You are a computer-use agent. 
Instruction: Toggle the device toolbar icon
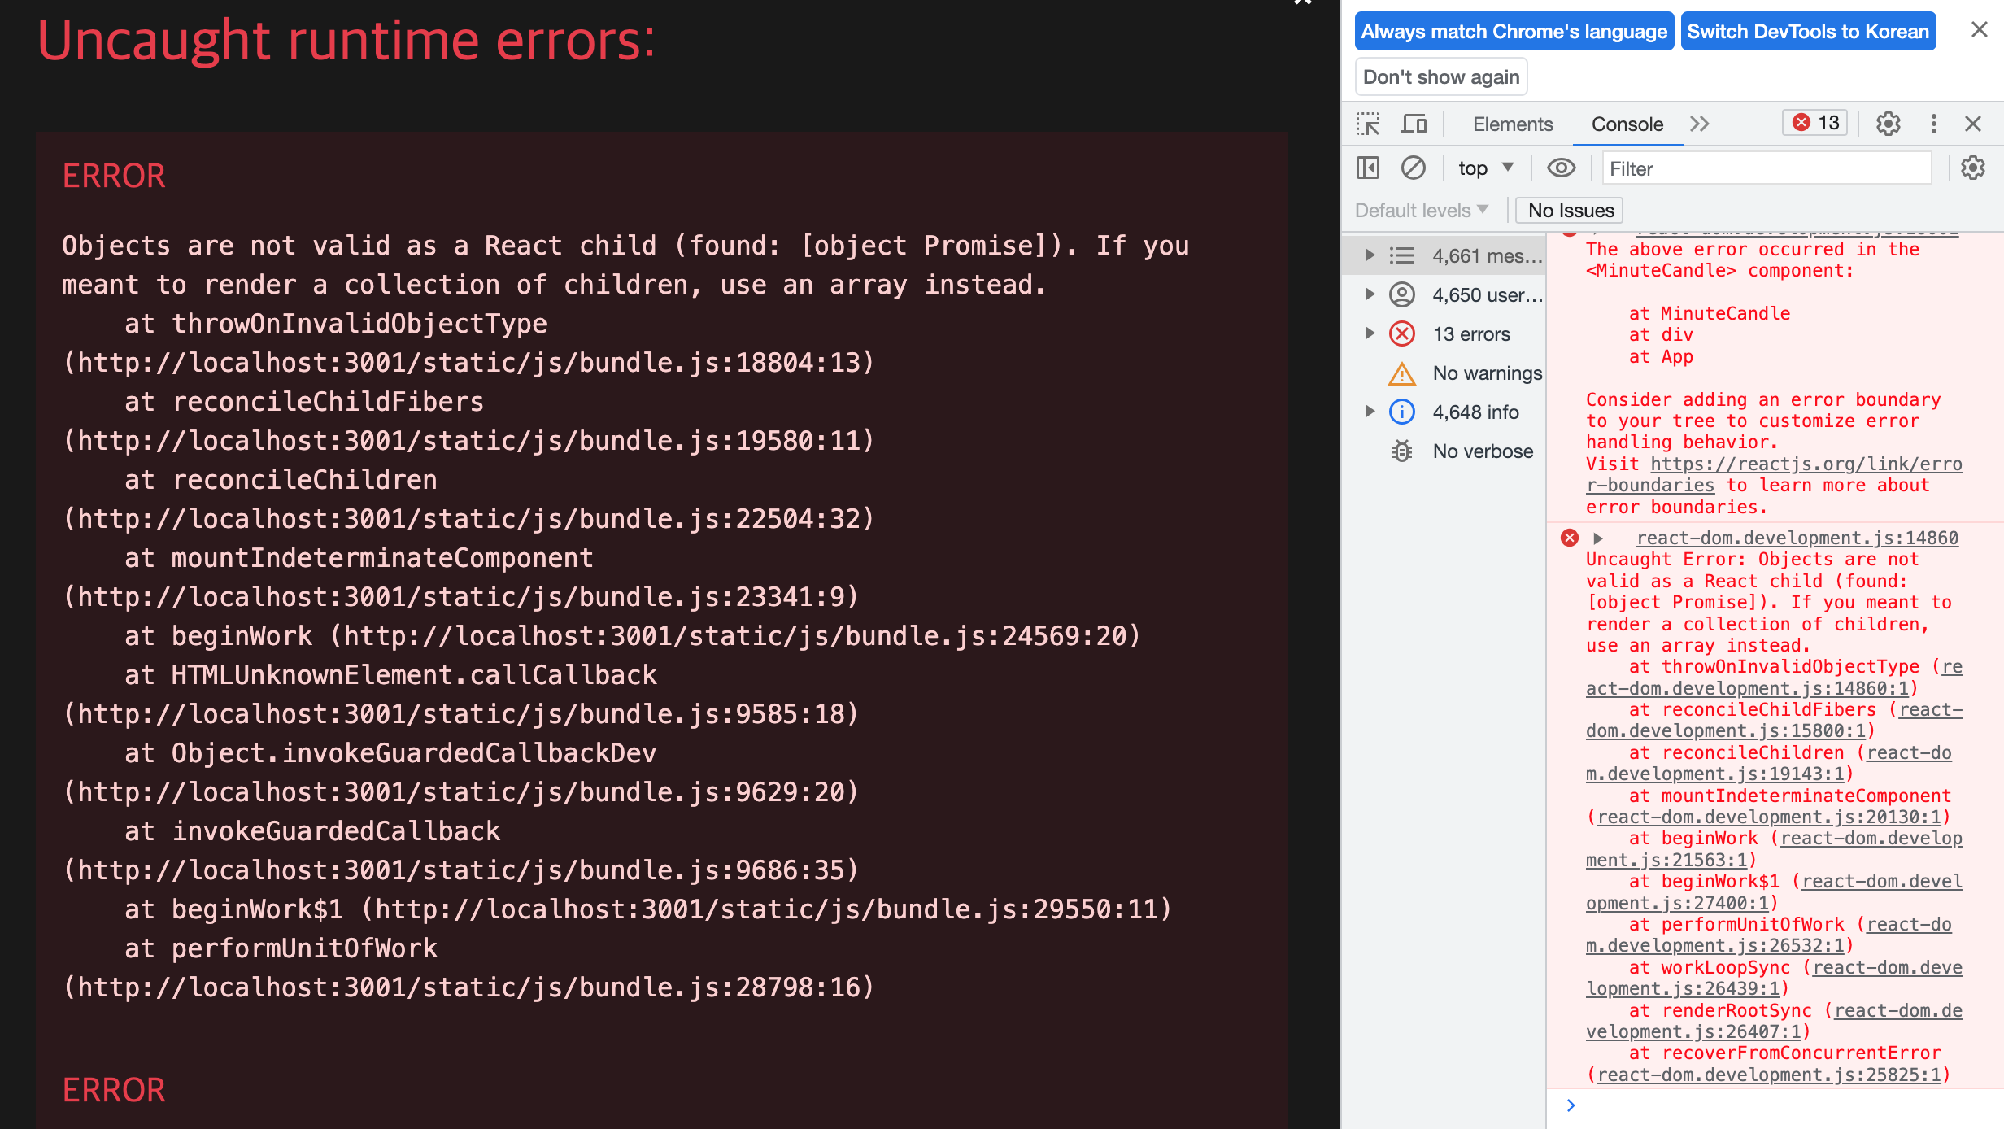[1414, 124]
